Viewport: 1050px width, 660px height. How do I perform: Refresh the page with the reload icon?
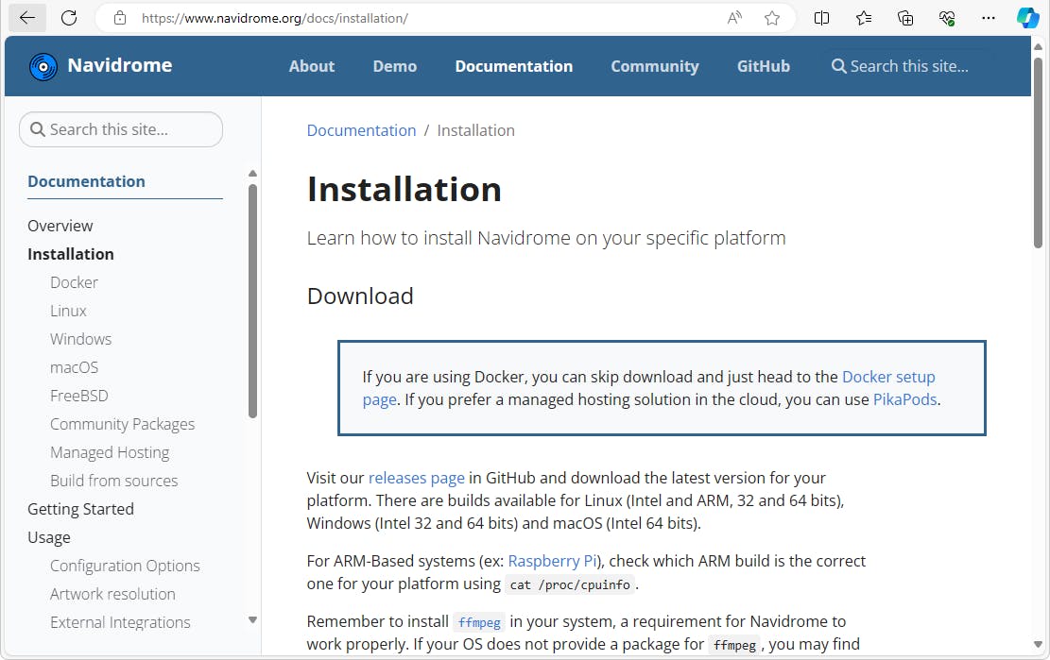pos(69,18)
